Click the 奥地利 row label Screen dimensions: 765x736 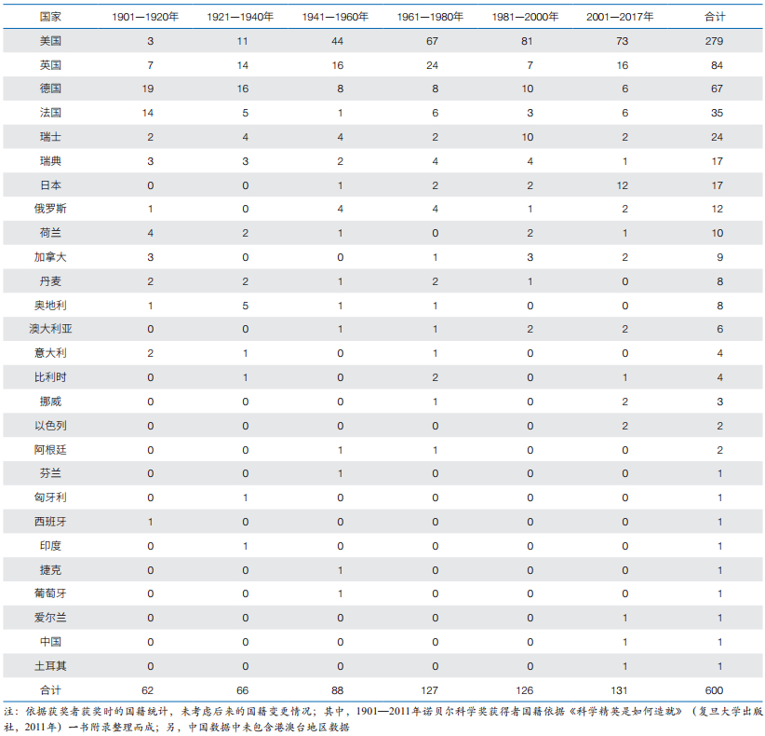(50, 306)
